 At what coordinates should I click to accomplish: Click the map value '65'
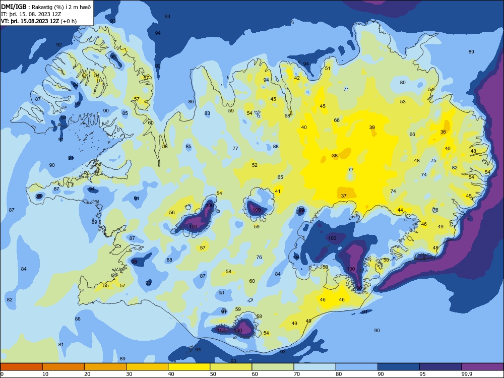(x=280, y=177)
